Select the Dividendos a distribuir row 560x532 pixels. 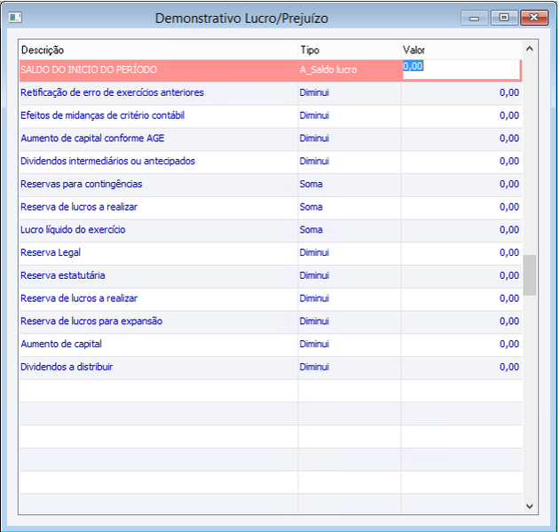click(x=271, y=368)
